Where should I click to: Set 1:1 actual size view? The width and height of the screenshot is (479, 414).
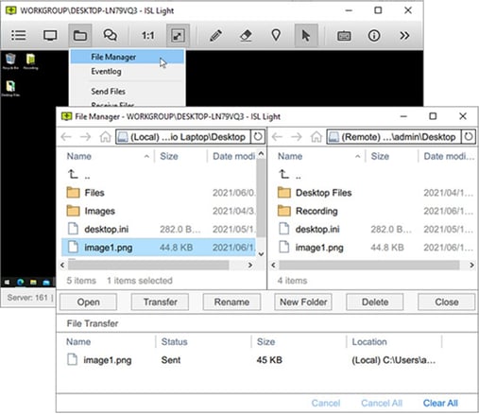tap(147, 36)
